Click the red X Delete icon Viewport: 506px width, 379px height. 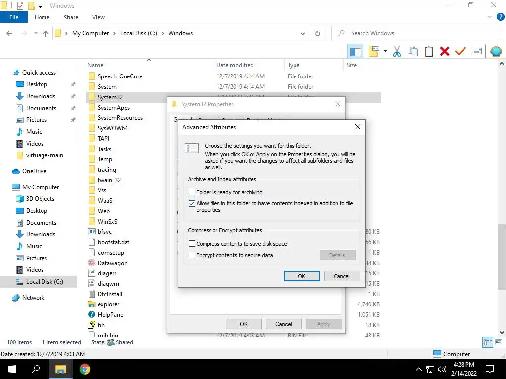[x=444, y=51]
